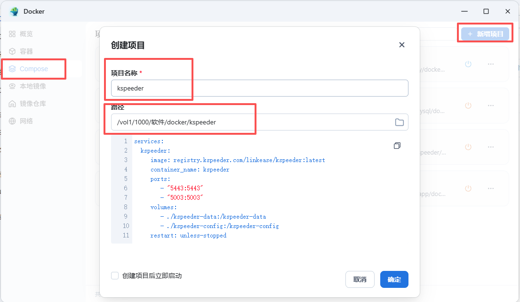520x302 pixels.
Task: Open 概览 overview in the sidebar
Action: coord(26,34)
